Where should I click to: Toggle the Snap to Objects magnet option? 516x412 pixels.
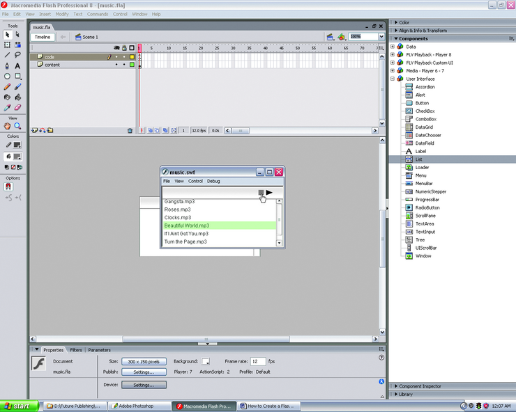tap(8, 187)
